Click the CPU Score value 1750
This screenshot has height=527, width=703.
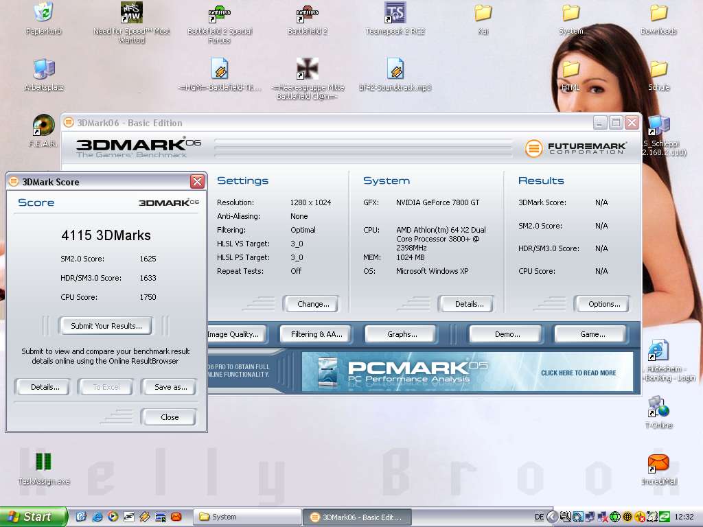point(148,297)
